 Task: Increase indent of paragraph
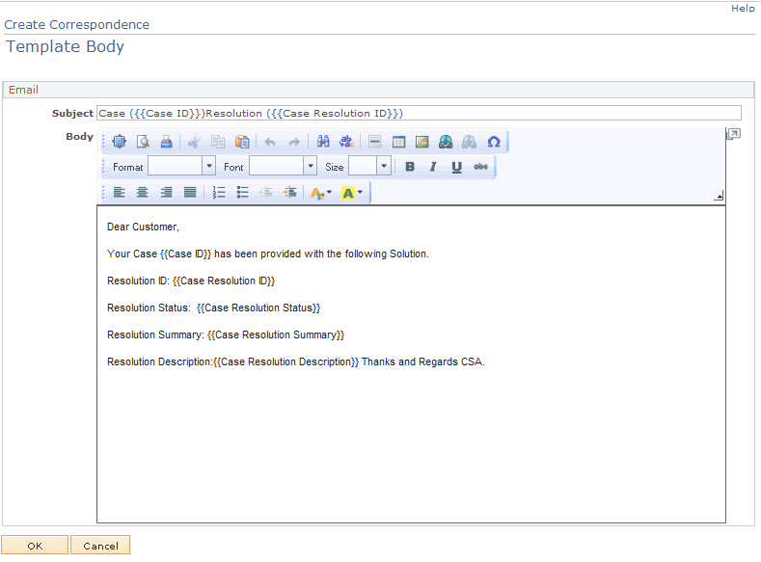click(x=289, y=193)
